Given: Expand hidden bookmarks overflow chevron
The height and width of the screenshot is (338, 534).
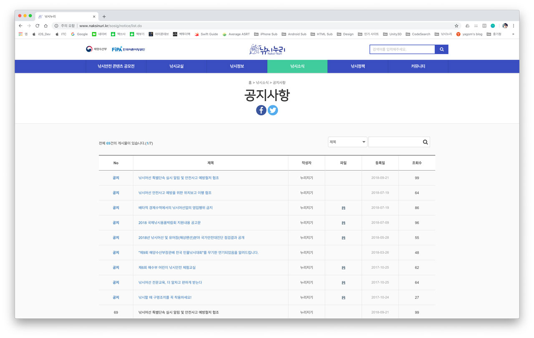Looking at the screenshot, I should pyautogui.click(x=513, y=34).
